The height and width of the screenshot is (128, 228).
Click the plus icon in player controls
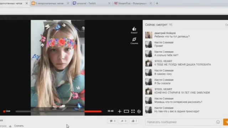(120, 111)
